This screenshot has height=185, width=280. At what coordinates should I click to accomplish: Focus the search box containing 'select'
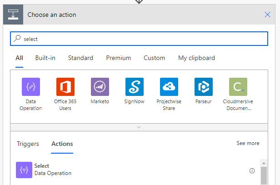139,39
